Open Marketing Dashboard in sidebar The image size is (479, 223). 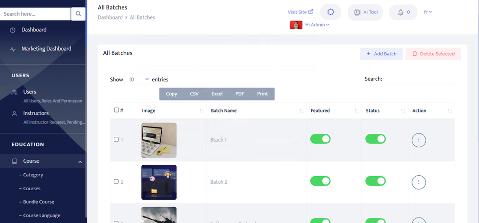[46, 49]
